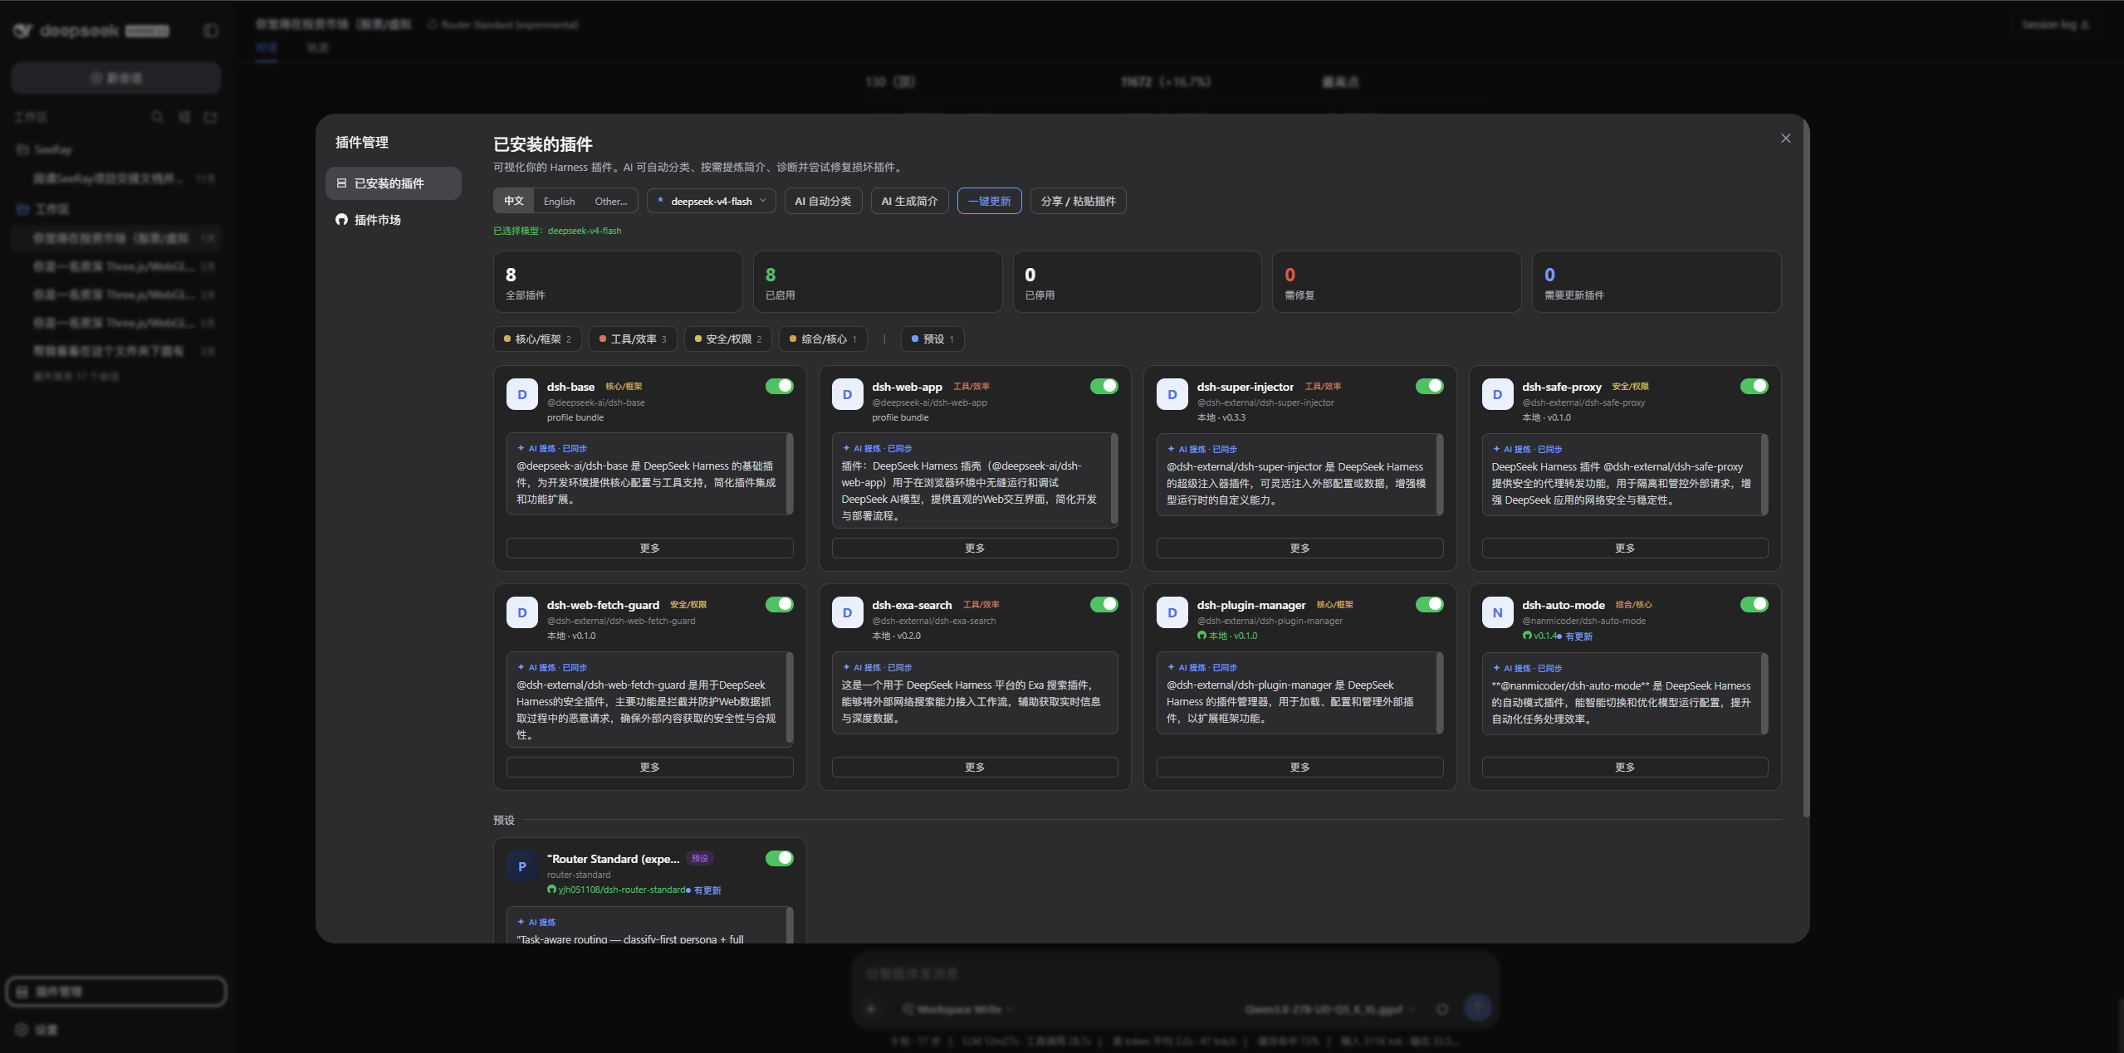Filter plugins by 核心/框架 category

click(x=537, y=339)
